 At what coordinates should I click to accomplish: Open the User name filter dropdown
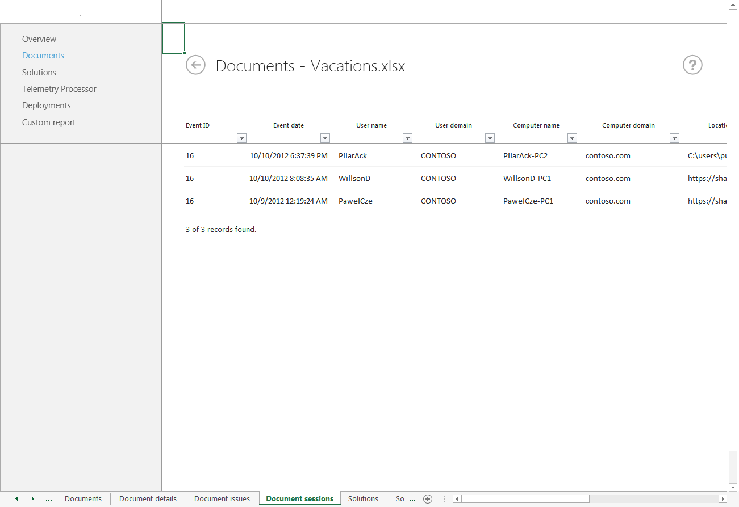(407, 138)
